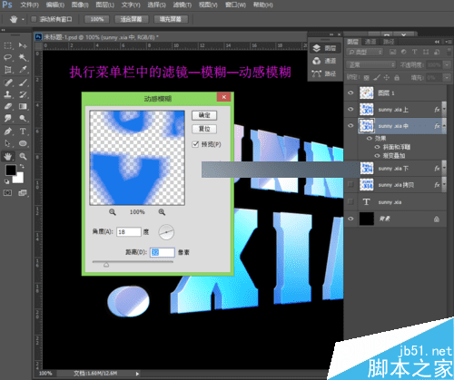Select the Horizontal Type tool
The width and height of the screenshot is (454, 380).
[23, 132]
